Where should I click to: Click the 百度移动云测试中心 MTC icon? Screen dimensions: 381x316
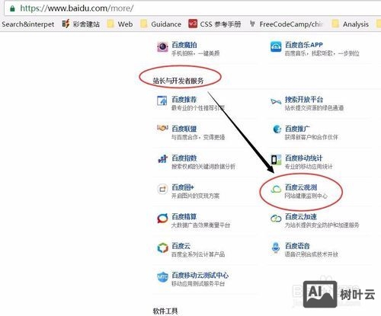coord(162,277)
